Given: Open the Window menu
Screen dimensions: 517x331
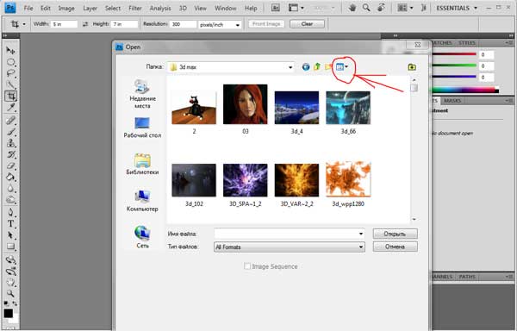Looking at the screenshot, I should 225,9.
